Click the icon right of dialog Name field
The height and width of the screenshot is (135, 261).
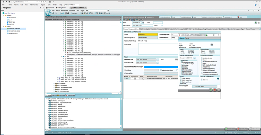[212, 44]
